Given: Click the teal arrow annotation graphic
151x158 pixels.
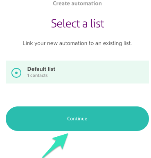Looking at the screenshot, I should pos(55,146).
